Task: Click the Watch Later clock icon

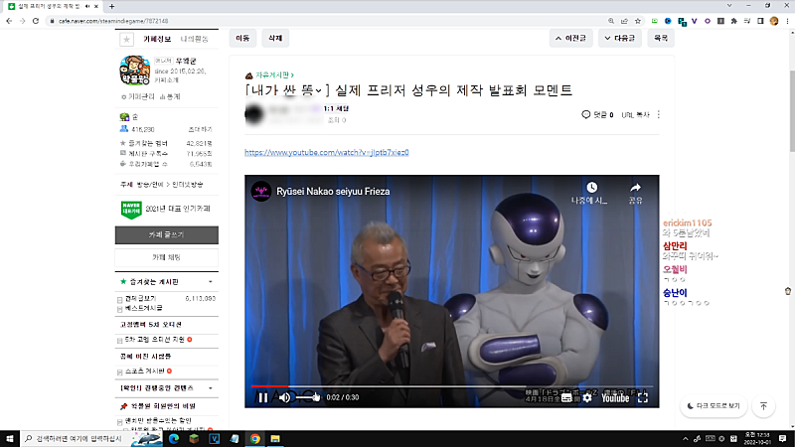Action: coord(591,189)
